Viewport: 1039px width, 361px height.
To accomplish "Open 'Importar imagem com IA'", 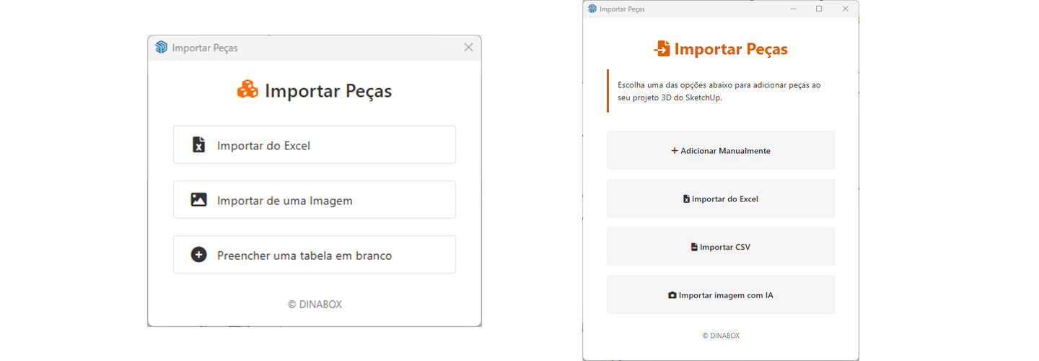I will (721, 295).
